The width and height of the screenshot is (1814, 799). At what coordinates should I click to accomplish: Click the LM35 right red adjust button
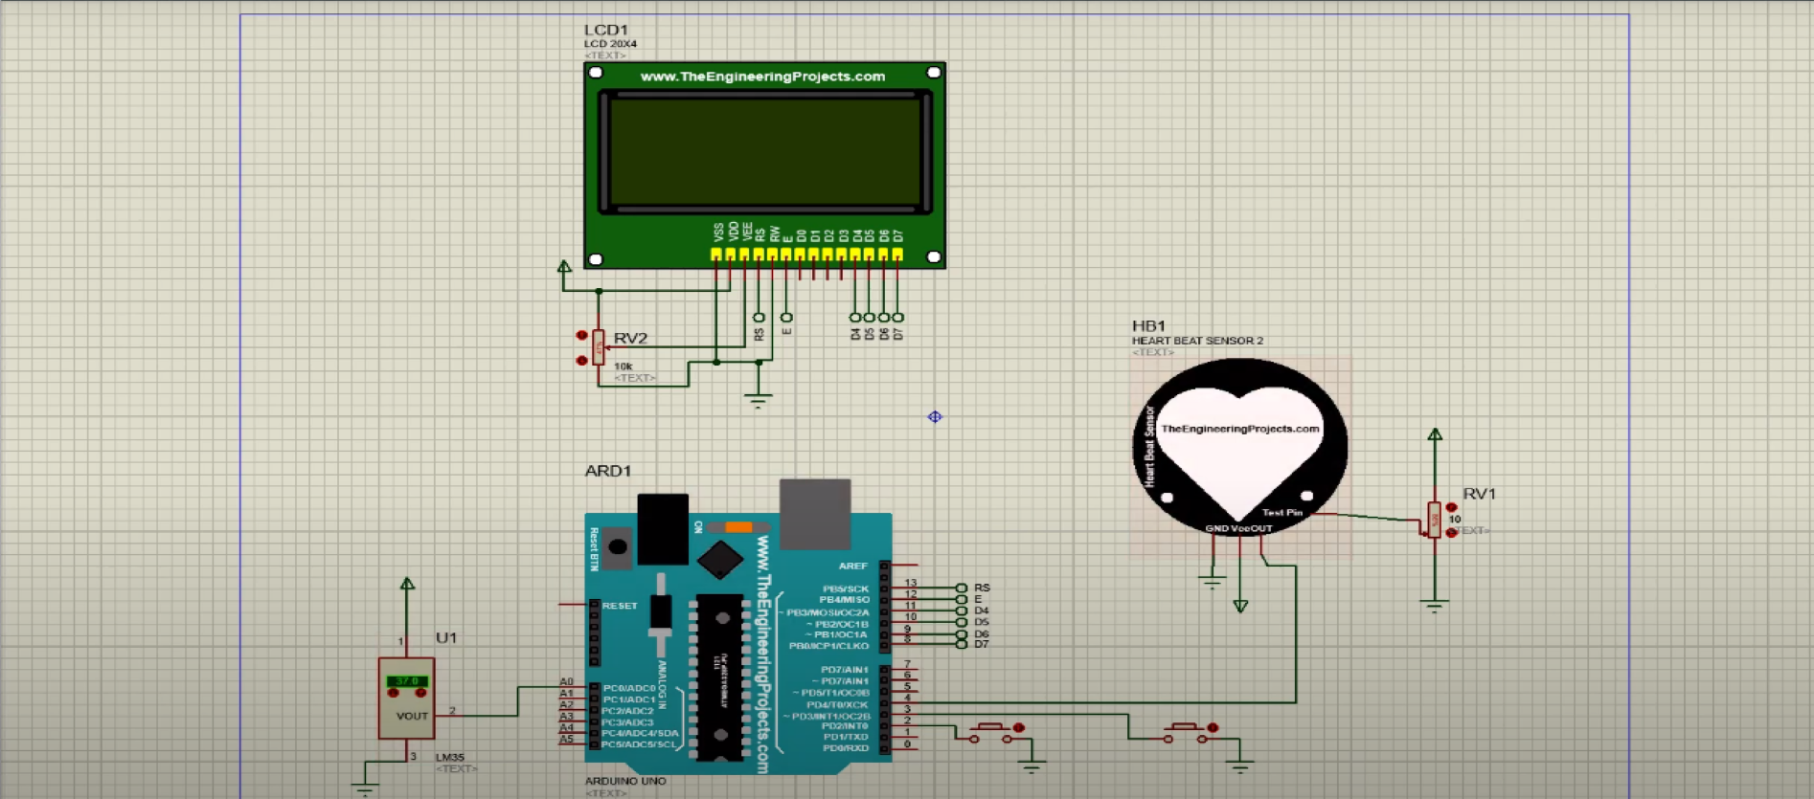[420, 692]
